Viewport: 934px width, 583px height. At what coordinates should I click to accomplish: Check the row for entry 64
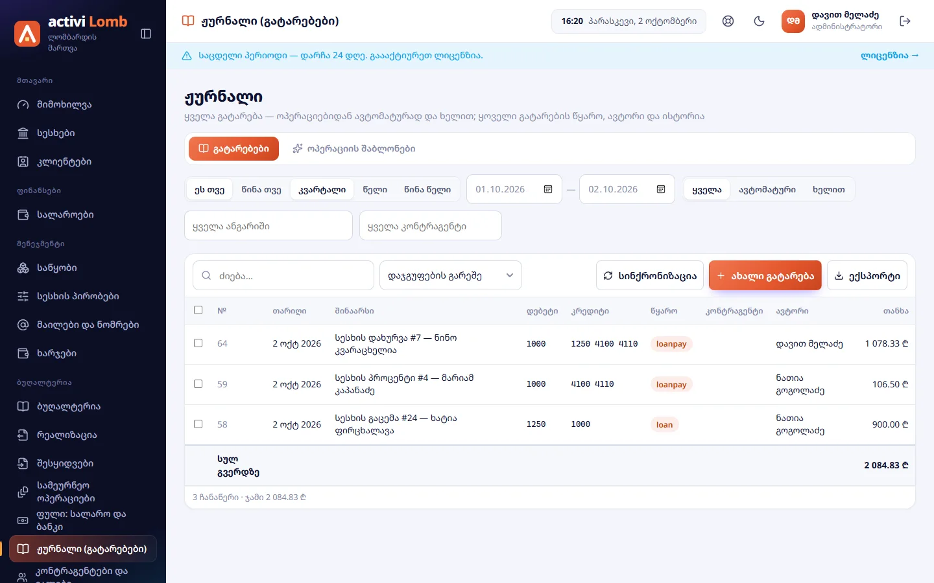[x=198, y=343]
